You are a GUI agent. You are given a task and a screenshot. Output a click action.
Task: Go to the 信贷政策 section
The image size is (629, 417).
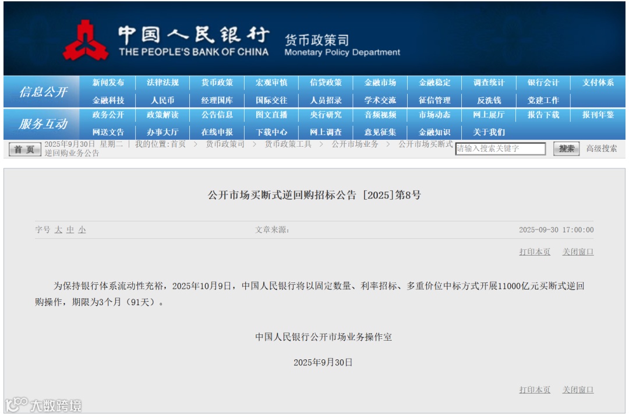click(x=326, y=83)
